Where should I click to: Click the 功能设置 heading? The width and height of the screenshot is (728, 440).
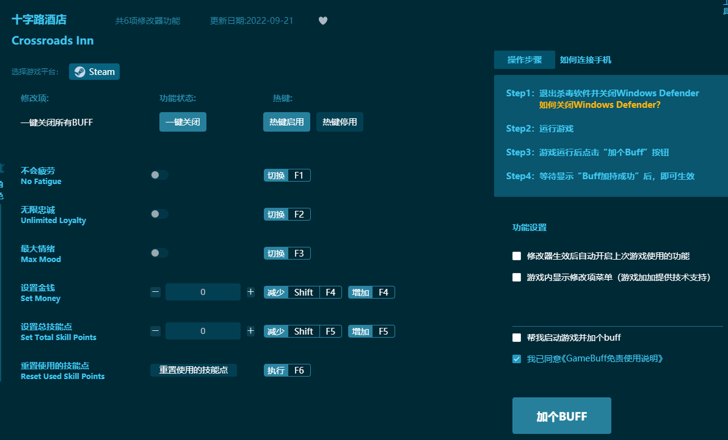[x=530, y=227]
